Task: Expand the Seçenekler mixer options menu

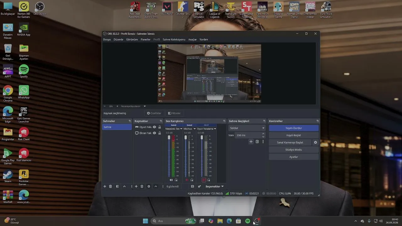Action: [x=215, y=186]
